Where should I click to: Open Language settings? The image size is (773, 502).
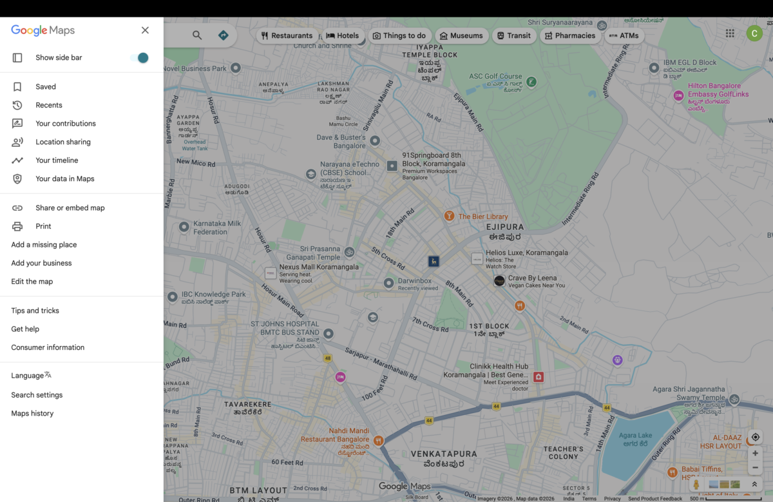(31, 375)
